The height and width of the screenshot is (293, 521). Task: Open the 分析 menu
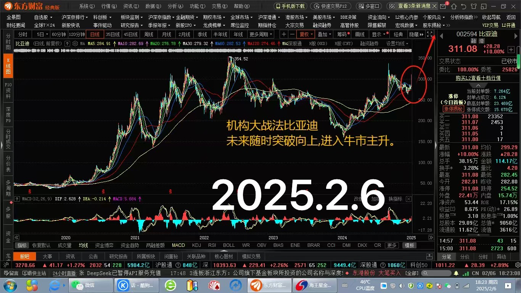click(175, 6)
